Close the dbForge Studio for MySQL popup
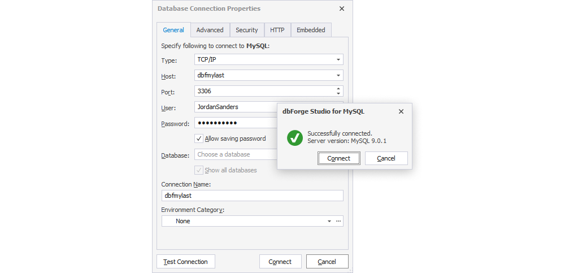Screen dimensions: 565x273 click(401, 112)
